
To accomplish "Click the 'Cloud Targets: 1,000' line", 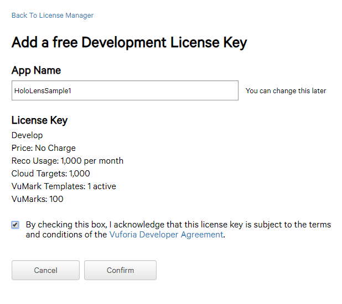I will pyautogui.click(x=50, y=174).
